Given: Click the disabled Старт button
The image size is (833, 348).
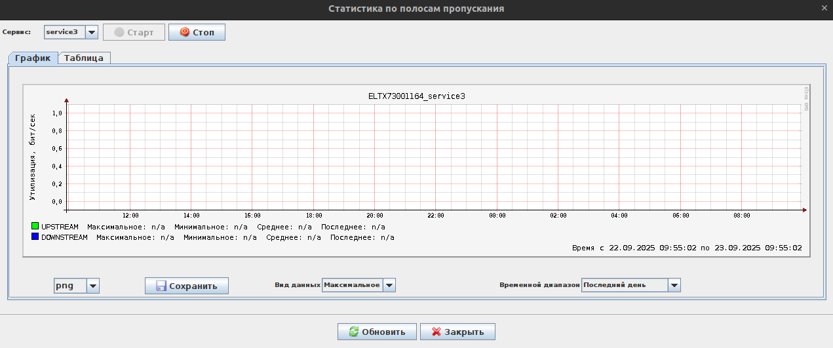Looking at the screenshot, I should [134, 32].
